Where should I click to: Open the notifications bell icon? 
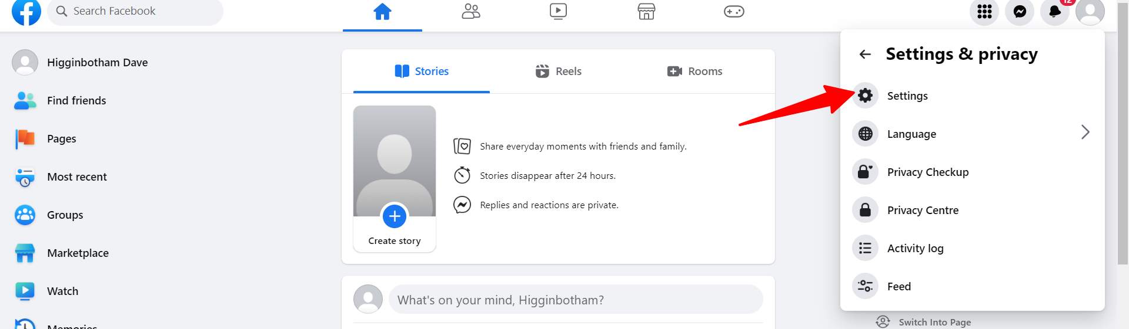1054,12
